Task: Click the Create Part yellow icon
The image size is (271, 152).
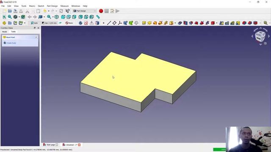Action: coord(4,23)
